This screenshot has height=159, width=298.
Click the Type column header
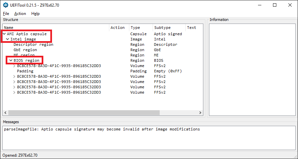(x=141, y=28)
